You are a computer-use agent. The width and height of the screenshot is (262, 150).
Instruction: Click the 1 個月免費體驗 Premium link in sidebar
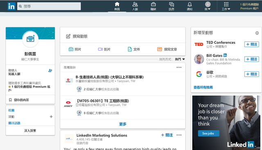[29, 88]
